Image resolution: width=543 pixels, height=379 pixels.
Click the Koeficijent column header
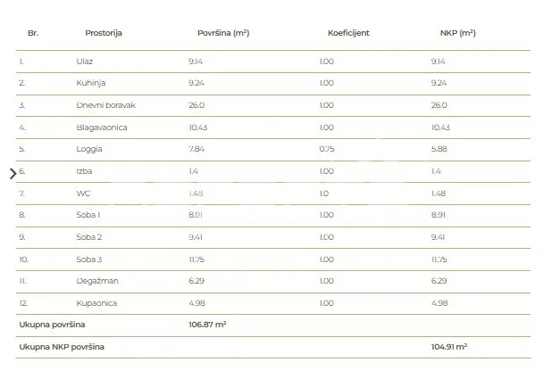point(348,33)
